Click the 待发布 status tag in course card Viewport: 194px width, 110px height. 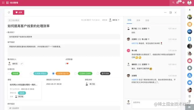[22, 93]
